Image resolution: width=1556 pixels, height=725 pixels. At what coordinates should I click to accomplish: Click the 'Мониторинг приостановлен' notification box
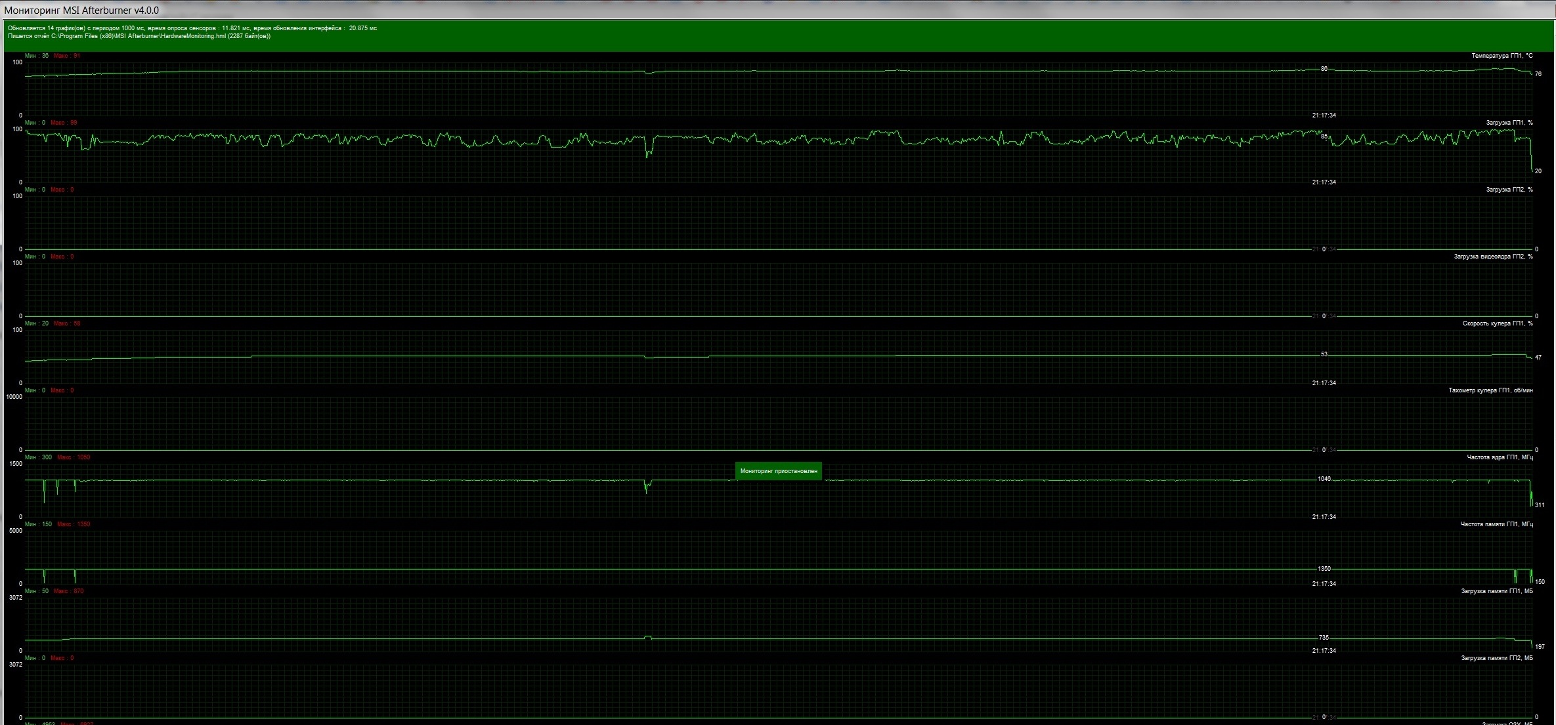point(778,471)
